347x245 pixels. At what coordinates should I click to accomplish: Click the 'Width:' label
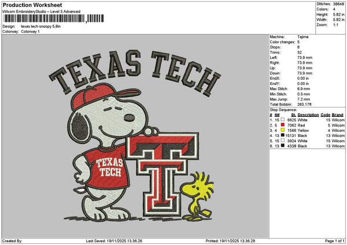point(322,20)
